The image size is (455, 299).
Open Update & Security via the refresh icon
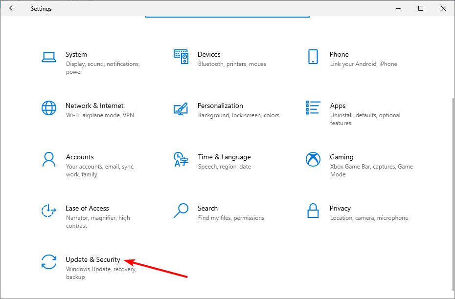pyautogui.click(x=49, y=262)
